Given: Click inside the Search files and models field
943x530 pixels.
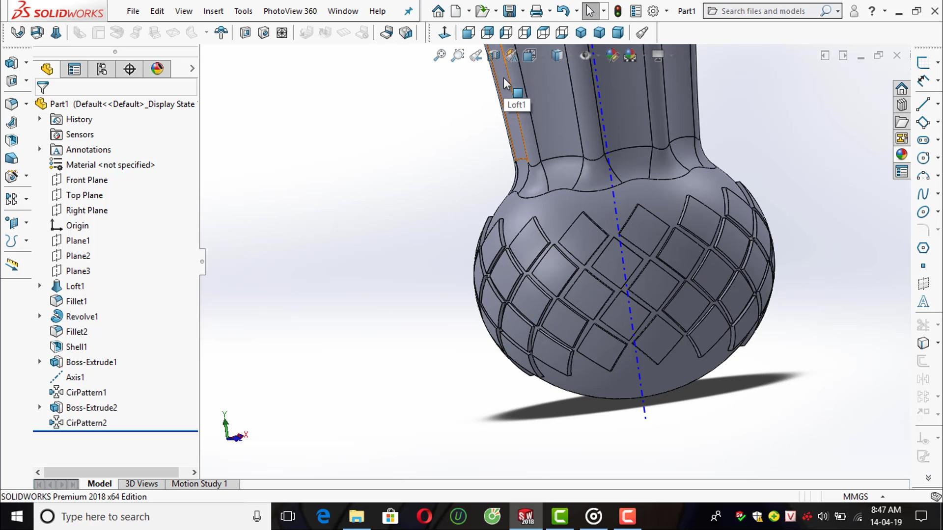Looking at the screenshot, I should tap(766, 11).
